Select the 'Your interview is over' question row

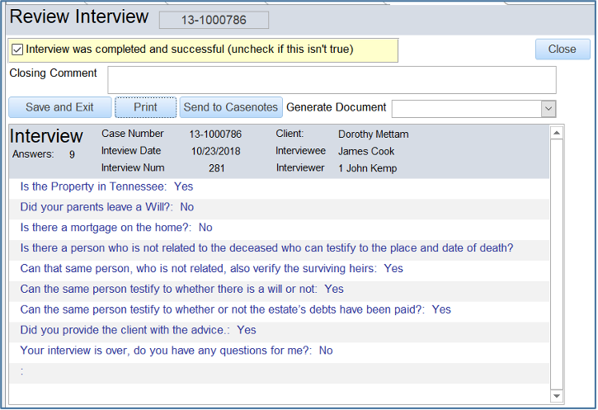coord(177,351)
